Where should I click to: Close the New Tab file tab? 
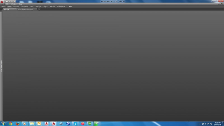[x=15, y=9]
